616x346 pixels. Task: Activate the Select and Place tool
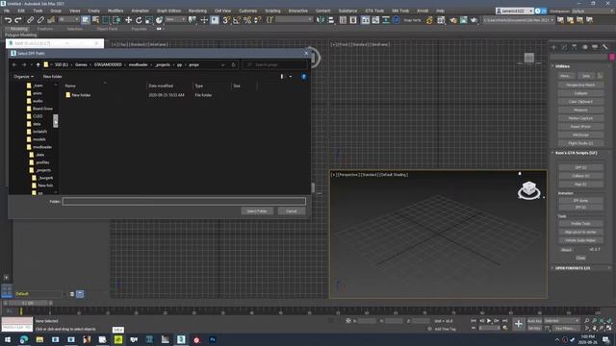click(x=159, y=20)
